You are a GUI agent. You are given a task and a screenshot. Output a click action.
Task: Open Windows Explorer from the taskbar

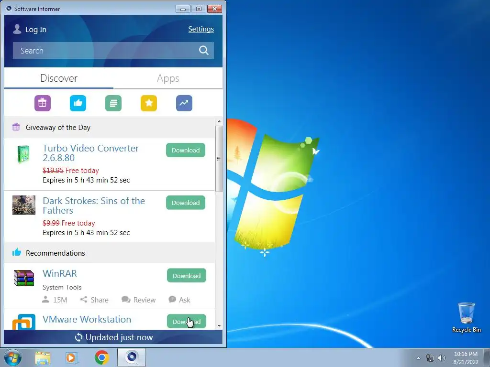[x=43, y=357]
